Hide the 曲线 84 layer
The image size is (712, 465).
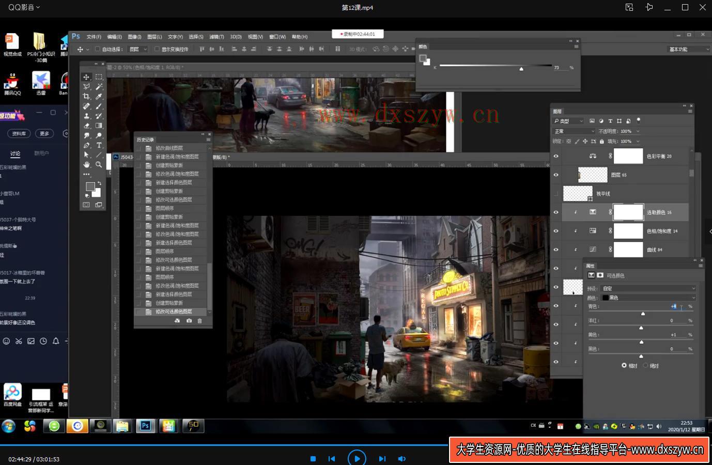tap(556, 250)
